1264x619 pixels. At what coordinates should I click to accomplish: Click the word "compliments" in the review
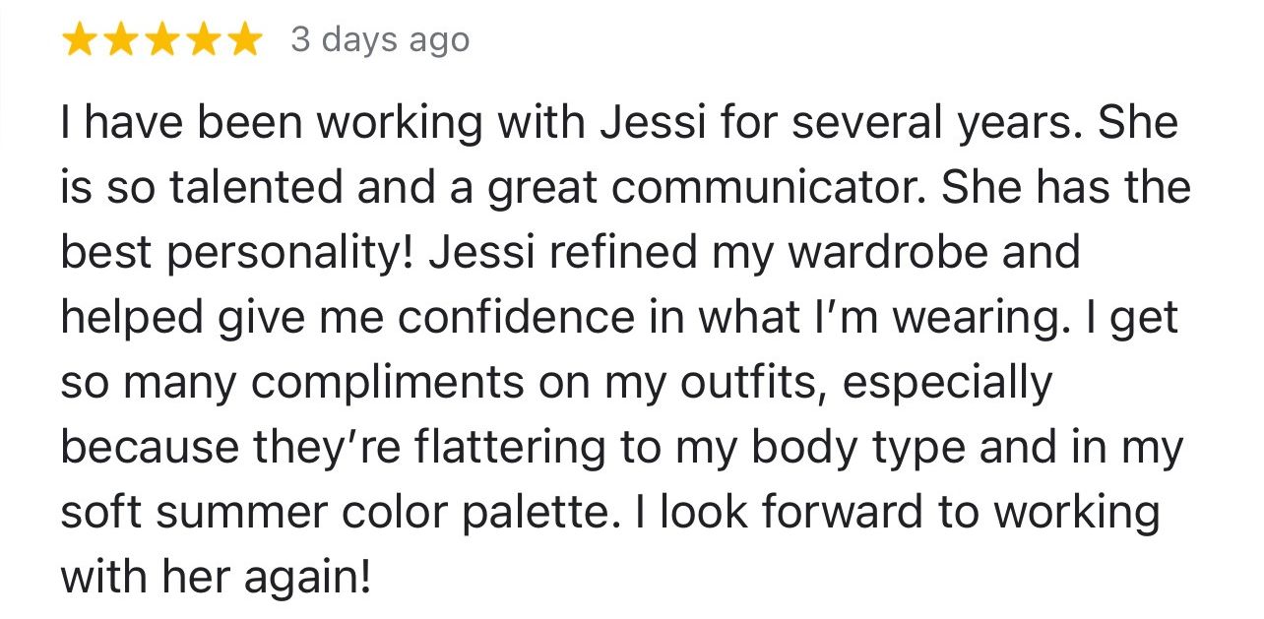click(387, 383)
